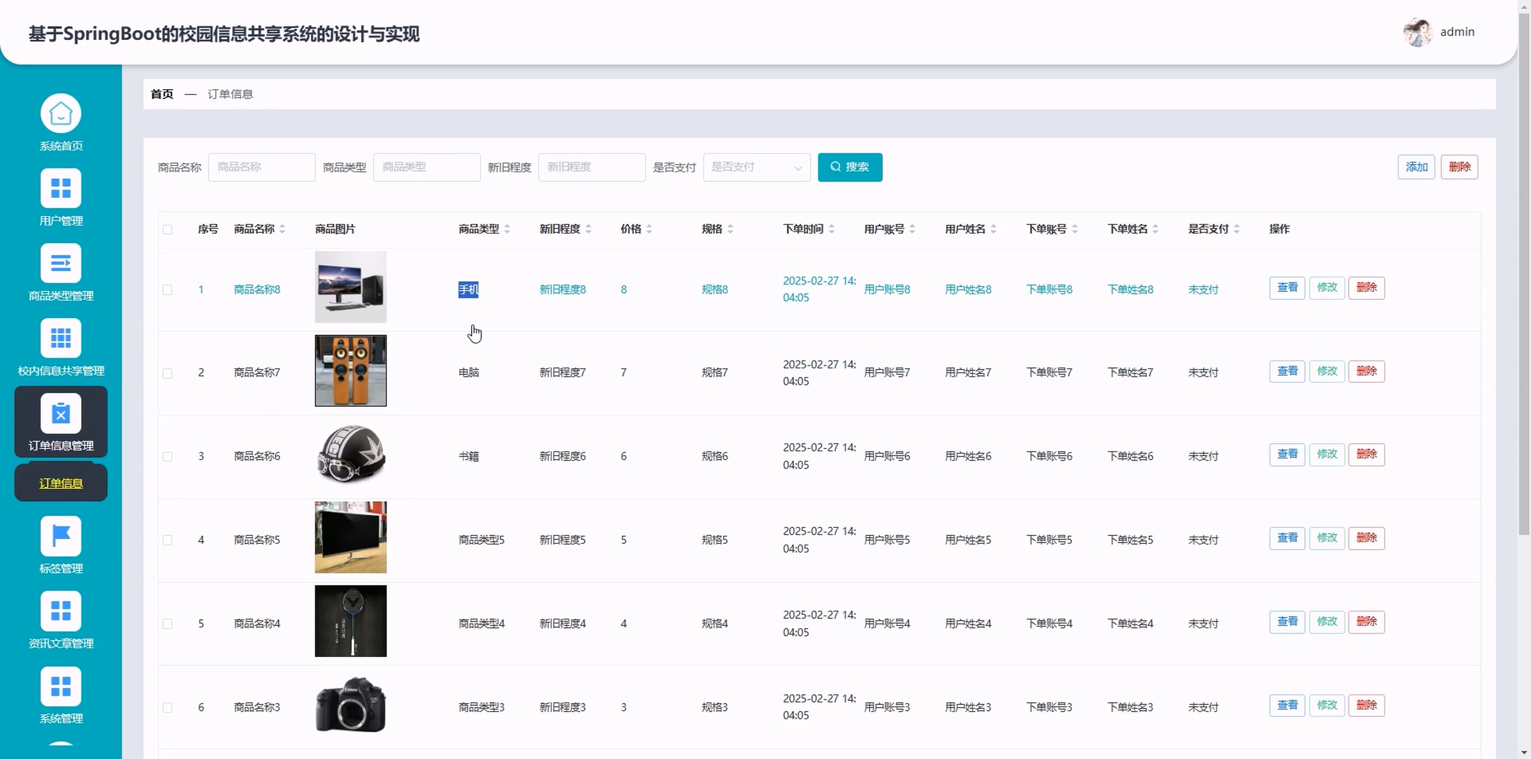Click the 用户管理 sidebar icon

coord(61,188)
